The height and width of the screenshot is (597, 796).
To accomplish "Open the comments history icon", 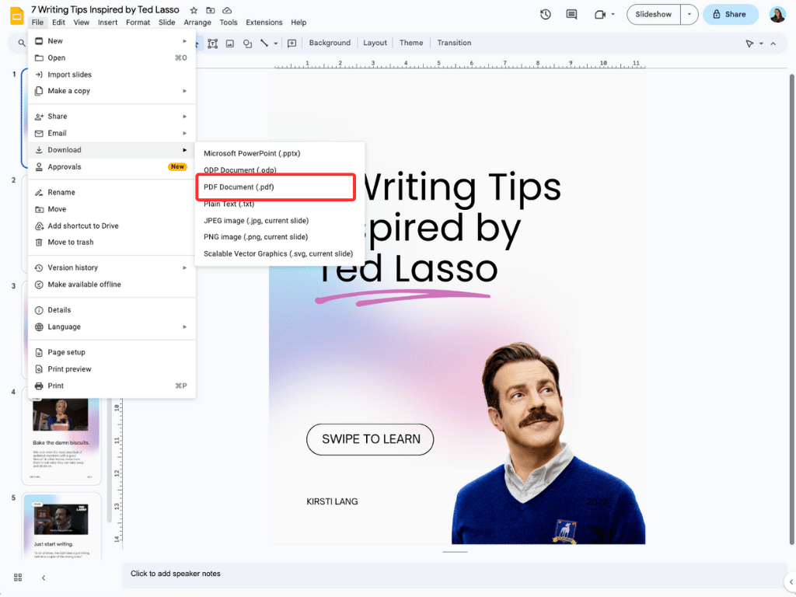I will point(571,14).
